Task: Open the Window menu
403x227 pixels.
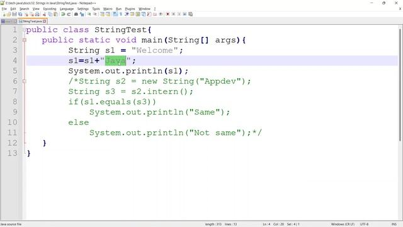Action: pyautogui.click(x=144, y=9)
